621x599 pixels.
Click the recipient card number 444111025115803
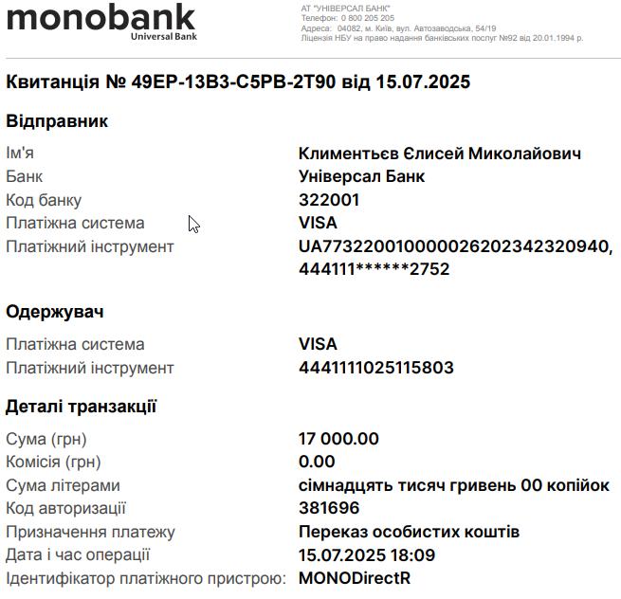click(376, 368)
